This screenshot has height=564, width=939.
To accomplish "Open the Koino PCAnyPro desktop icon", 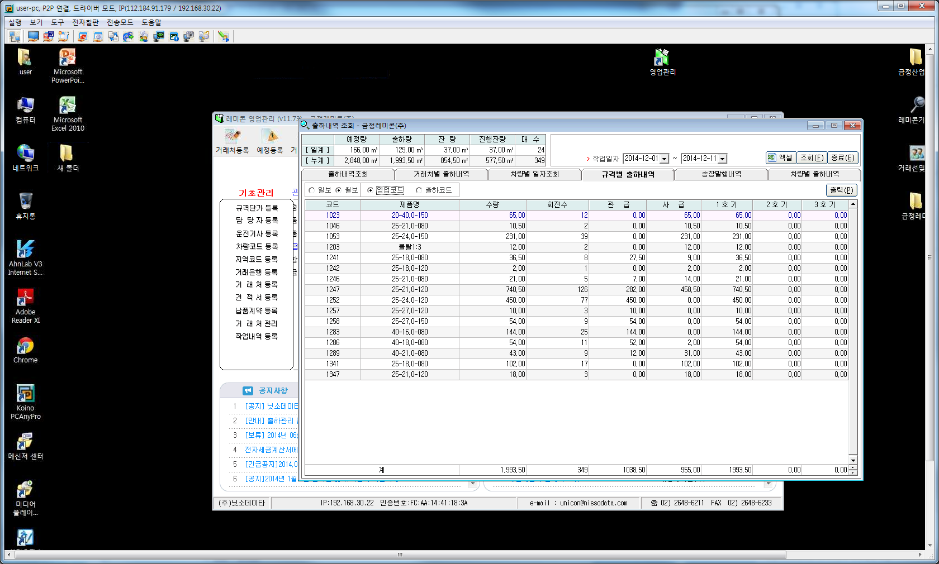I will 25,402.
